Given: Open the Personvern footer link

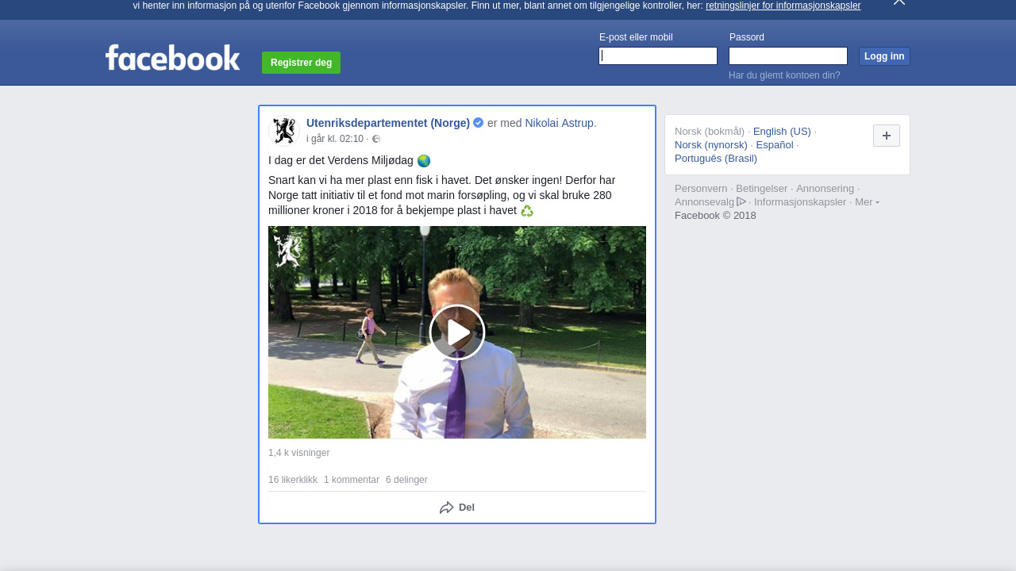Looking at the screenshot, I should [x=701, y=189].
